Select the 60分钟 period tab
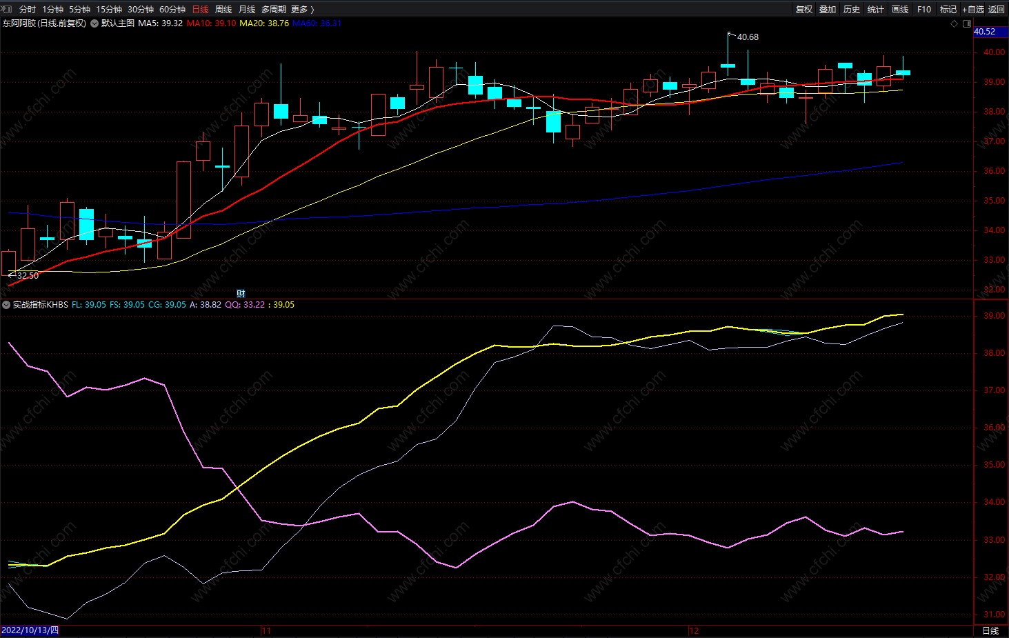Image resolution: width=1009 pixels, height=638 pixels. (x=172, y=10)
